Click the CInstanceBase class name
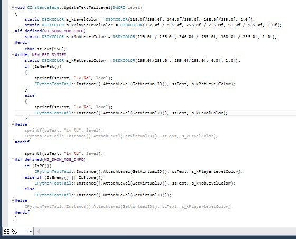The image size is (296, 239). click(43, 8)
